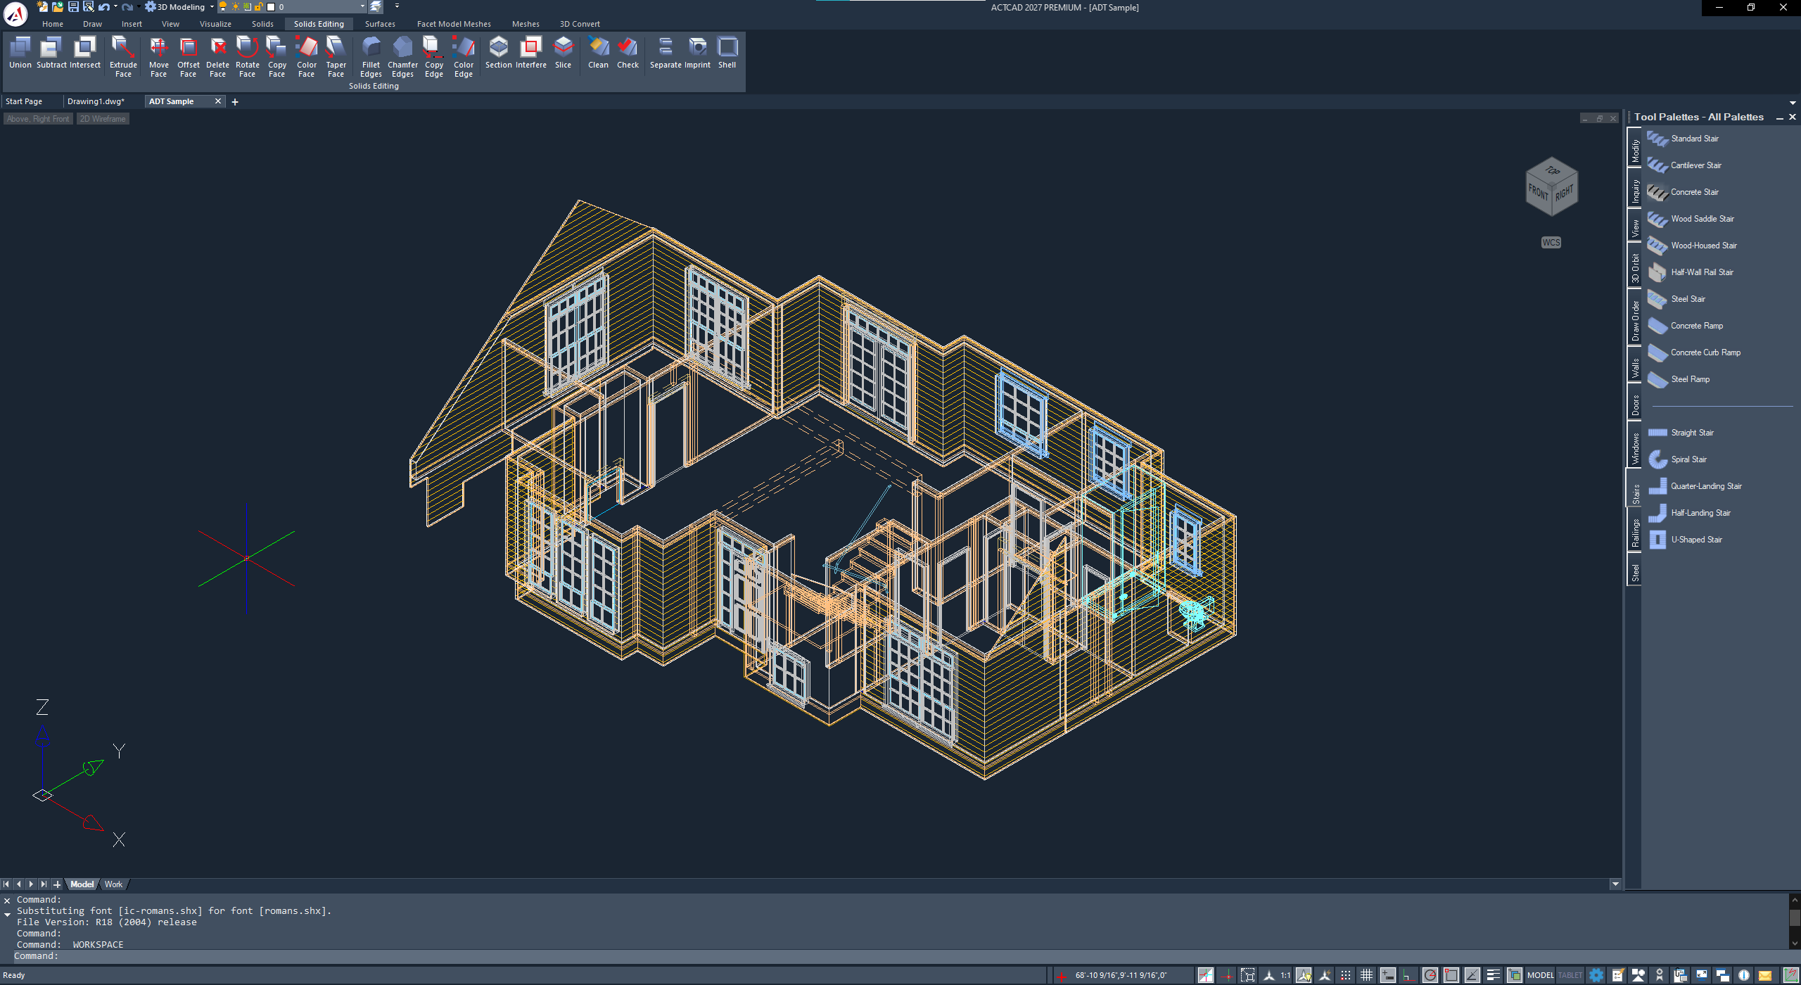The image size is (1801, 985).
Task: Choose the Fillet Edges tool
Action: (x=371, y=56)
